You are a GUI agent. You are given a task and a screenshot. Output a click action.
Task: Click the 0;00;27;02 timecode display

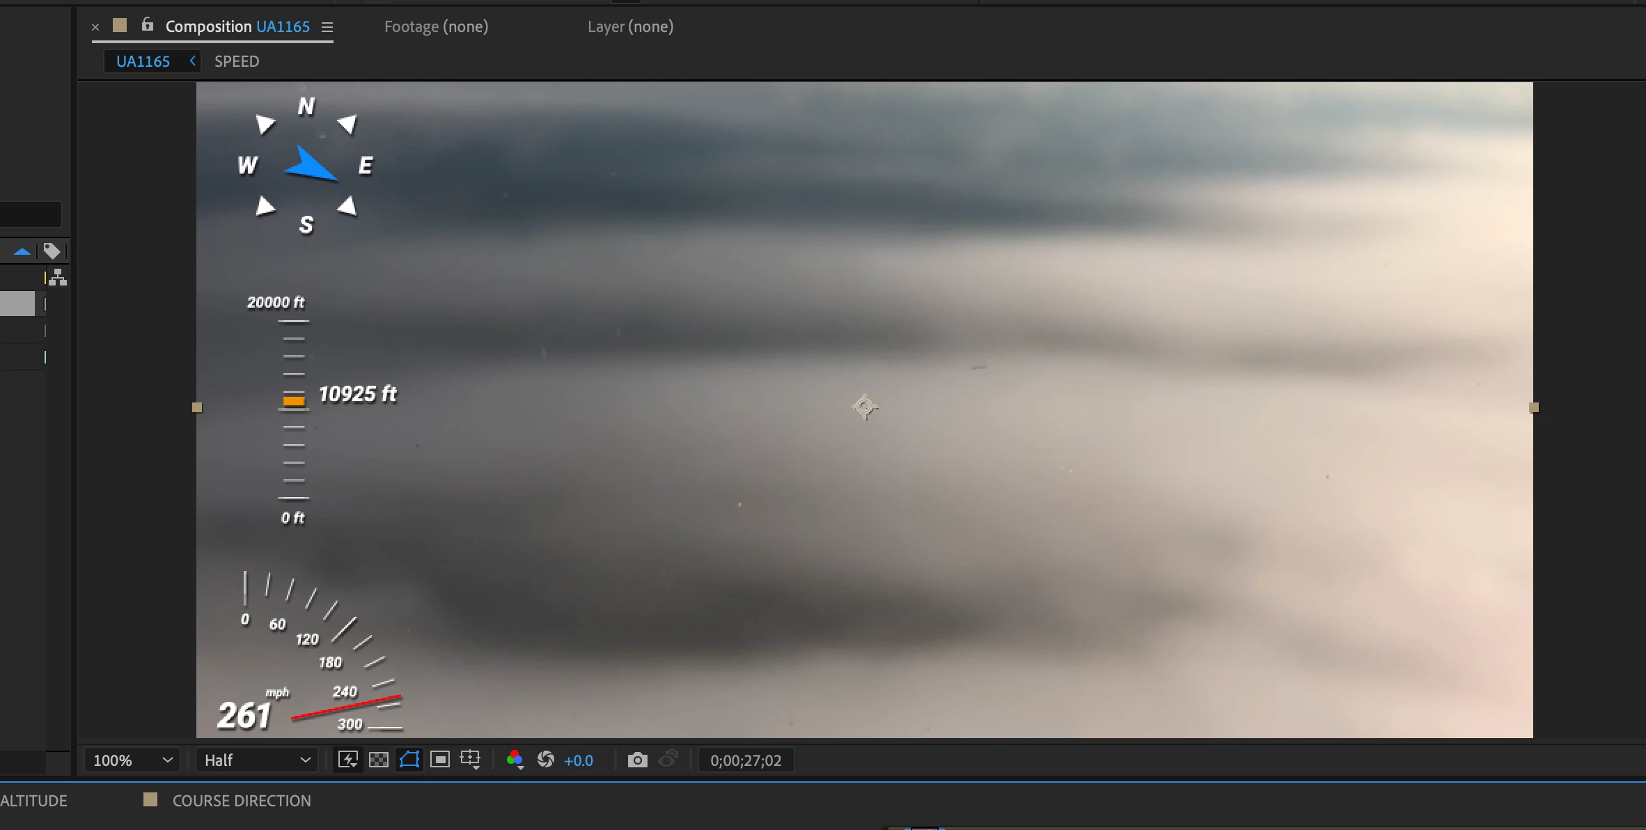pyautogui.click(x=746, y=760)
